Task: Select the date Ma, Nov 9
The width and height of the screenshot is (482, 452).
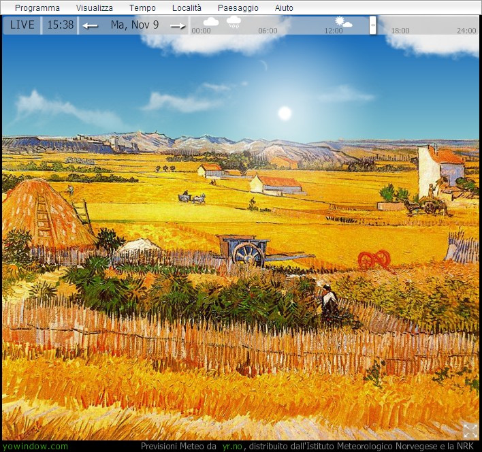Action: [x=135, y=25]
